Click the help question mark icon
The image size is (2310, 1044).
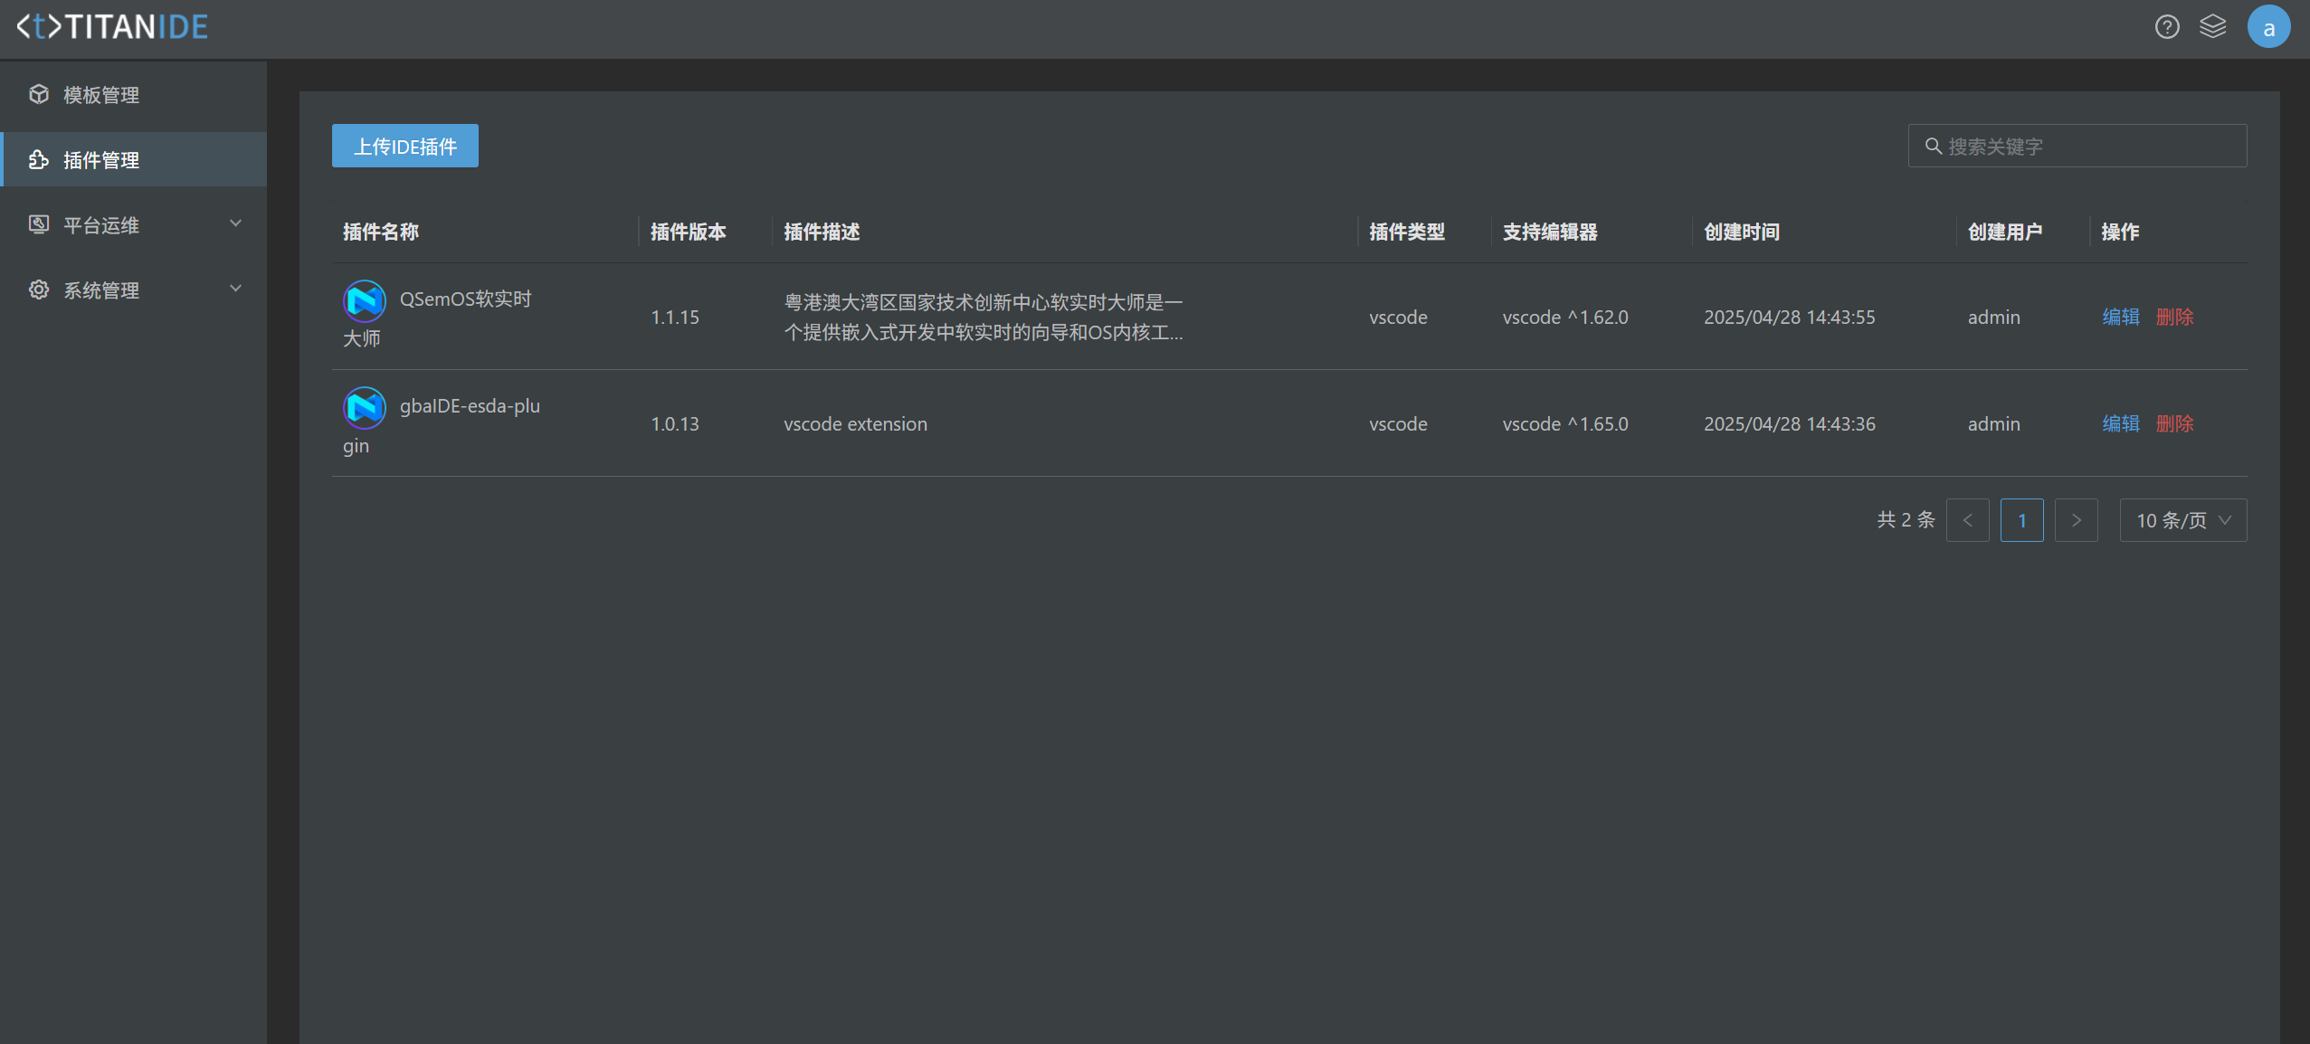coord(2166,27)
